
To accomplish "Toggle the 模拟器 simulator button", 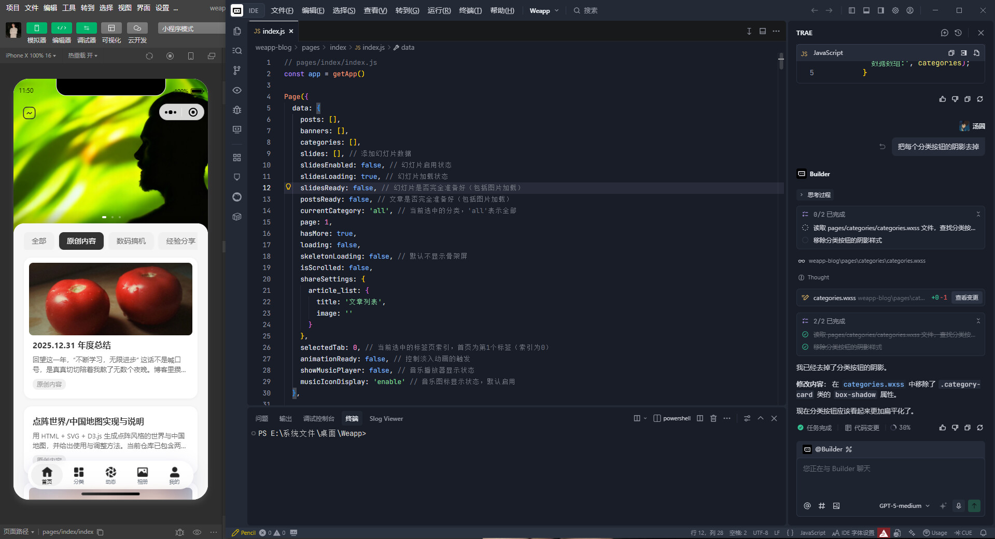I will [x=36, y=28].
